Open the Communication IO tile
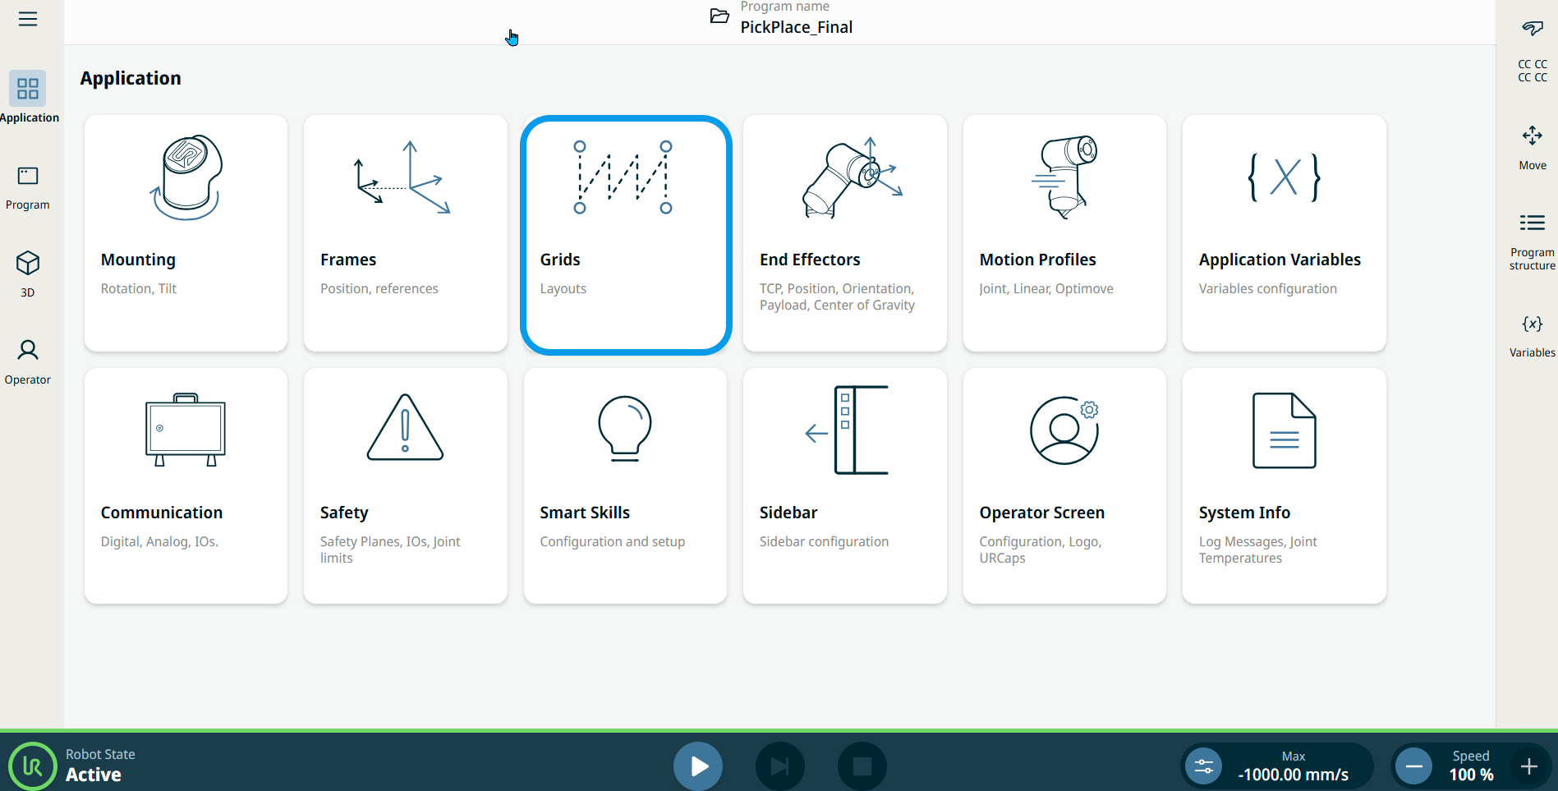Image resolution: width=1558 pixels, height=791 pixels. (186, 485)
